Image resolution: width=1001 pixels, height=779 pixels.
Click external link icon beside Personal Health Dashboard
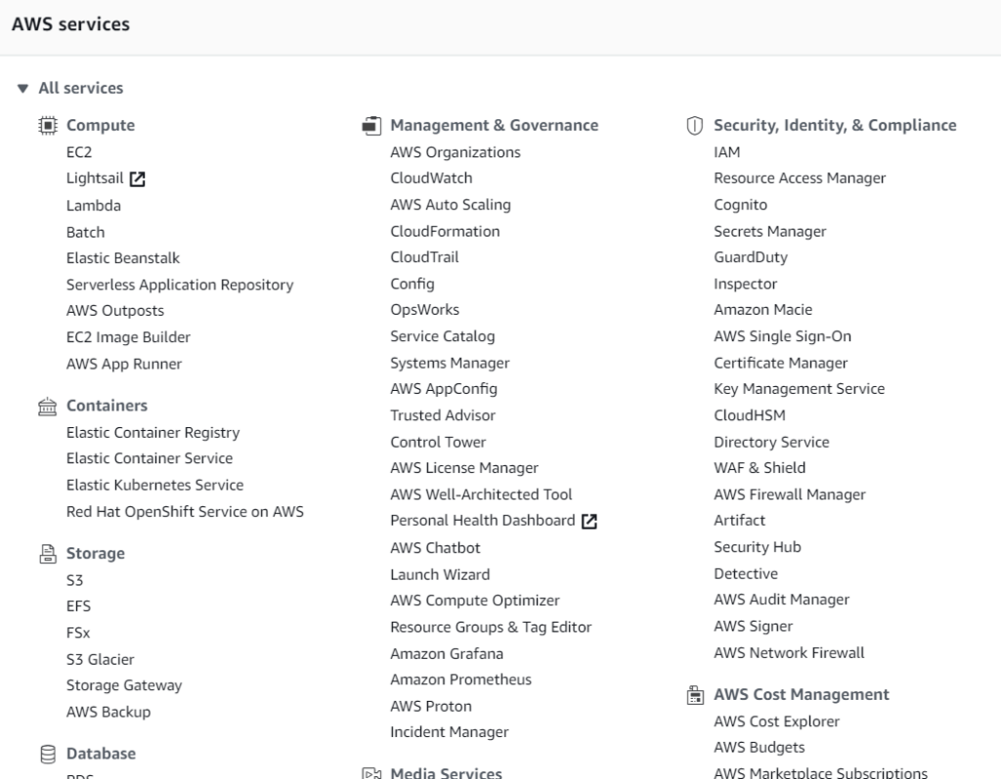589,521
